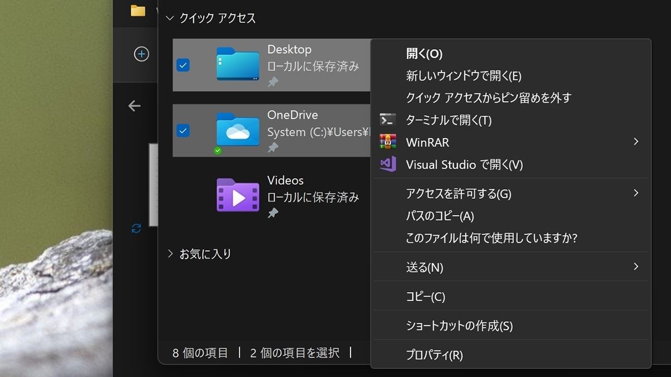Uncheck the Desktop item checkbox

click(x=183, y=65)
